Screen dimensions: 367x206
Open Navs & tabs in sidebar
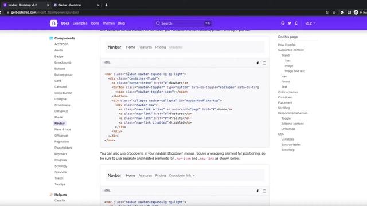pyautogui.click(x=63, y=129)
